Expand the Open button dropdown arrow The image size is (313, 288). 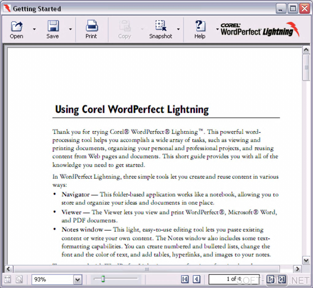(x=34, y=29)
